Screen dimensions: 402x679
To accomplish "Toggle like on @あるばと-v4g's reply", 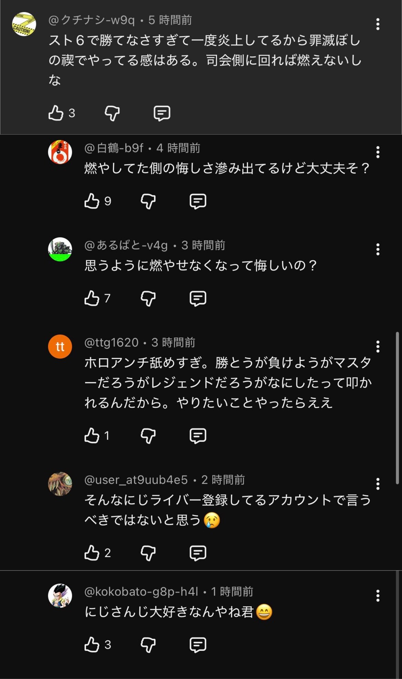I will (92, 298).
